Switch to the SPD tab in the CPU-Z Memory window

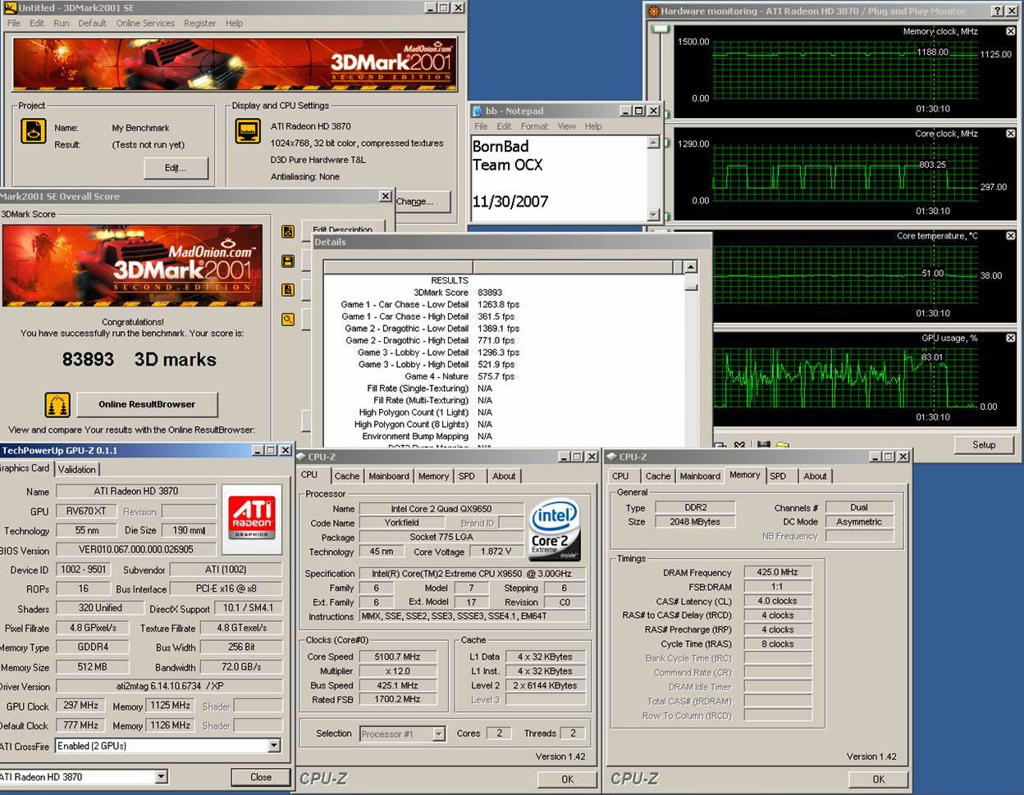point(778,476)
